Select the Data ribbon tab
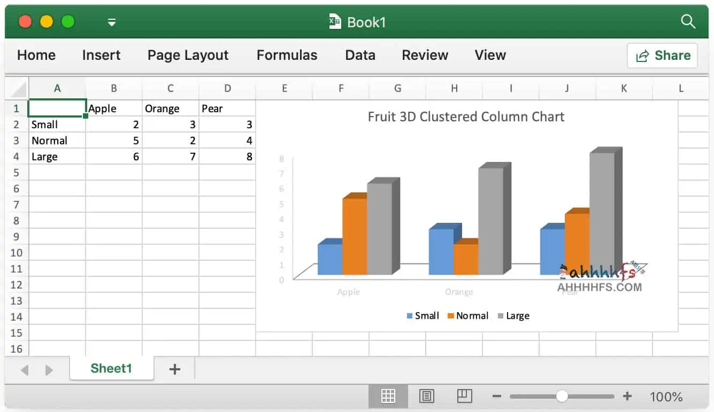Viewport: 714px width, 412px height. click(360, 55)
